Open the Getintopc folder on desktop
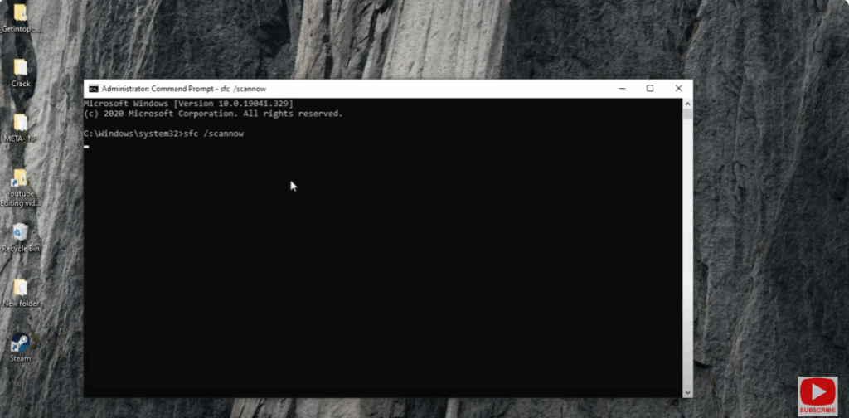The image size is (849, 418). (x=21, y=14)
